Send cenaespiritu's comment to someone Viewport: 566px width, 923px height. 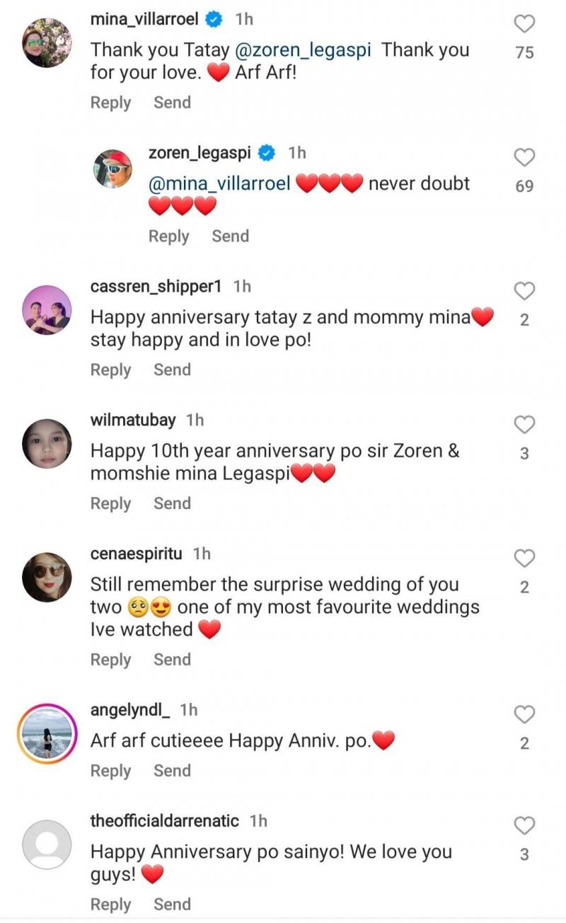pyautogui.click(x=172, y=660)
